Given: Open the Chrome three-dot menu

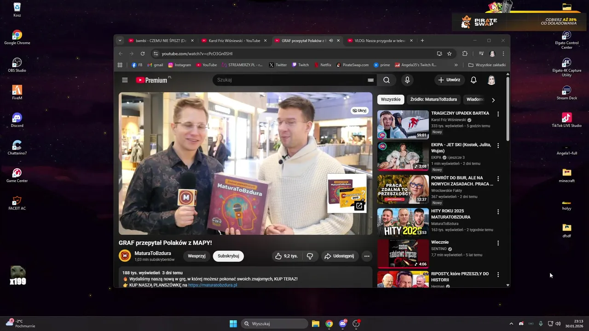Looking at the screenshot, I should [503, 53].
